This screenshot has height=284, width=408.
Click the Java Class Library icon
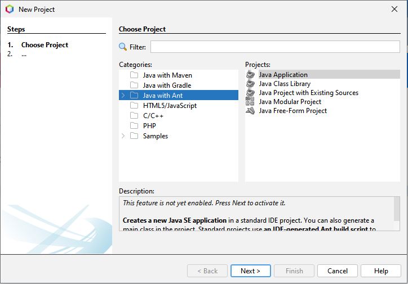pyautogui.click(x=251, y=84)
